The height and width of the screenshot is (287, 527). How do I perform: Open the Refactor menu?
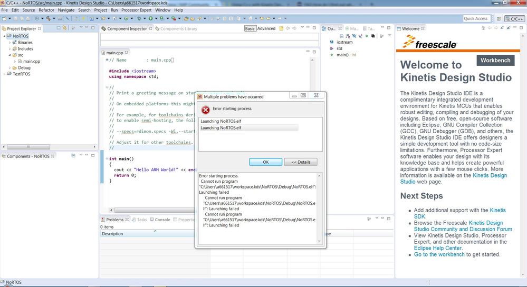(x=46, y=10)
